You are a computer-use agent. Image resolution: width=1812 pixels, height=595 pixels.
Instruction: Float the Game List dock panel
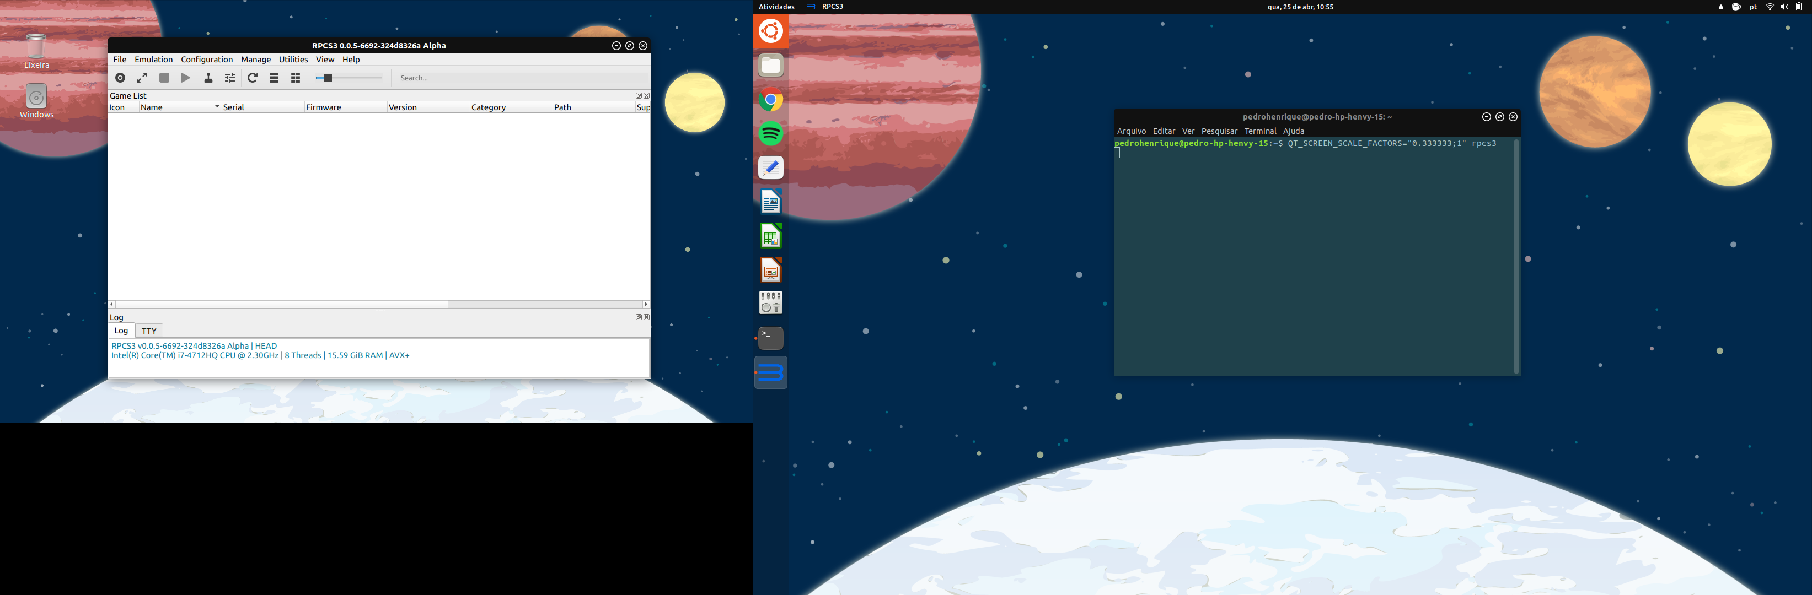pyautogui.click(x=639, y=95)
